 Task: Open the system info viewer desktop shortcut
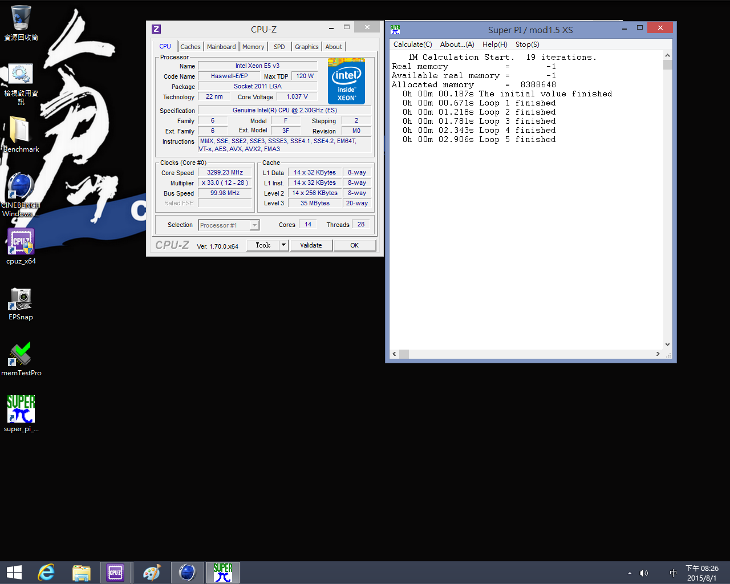(x=21, y=83)
